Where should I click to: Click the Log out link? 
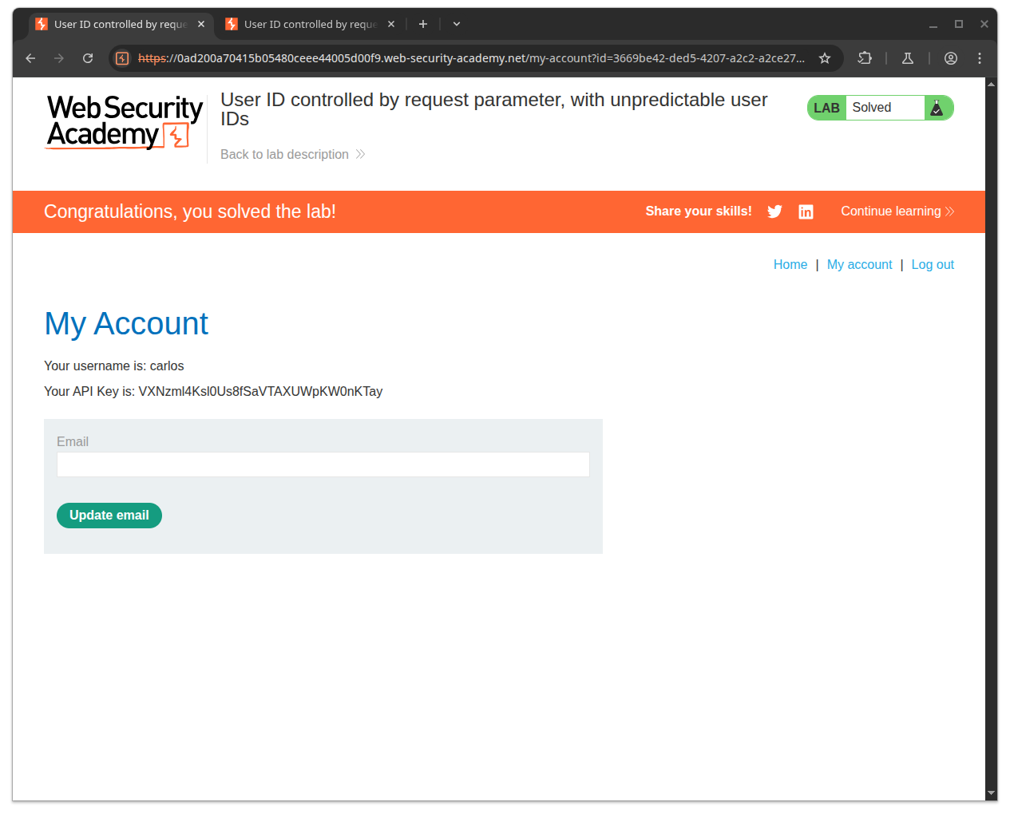(933, 265)
